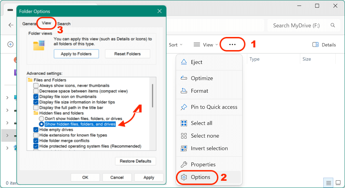This screenshot has width=345, height=188.
Task: Click the Search MyDrive (F:) field
Action: click(x=303, y=25)
